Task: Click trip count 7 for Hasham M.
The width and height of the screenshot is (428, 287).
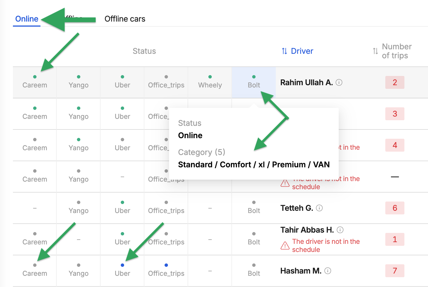Action: (395, 271)
